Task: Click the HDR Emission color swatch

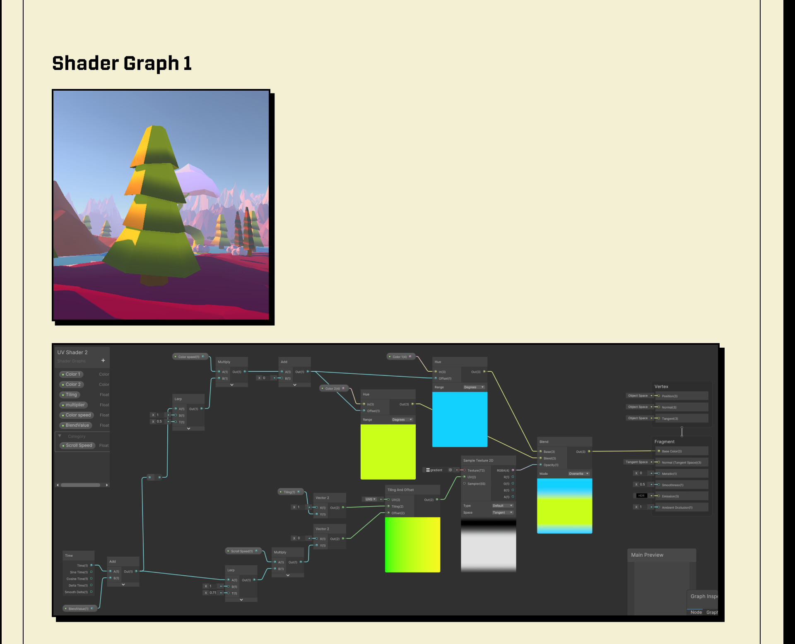Action: point(641,495)
